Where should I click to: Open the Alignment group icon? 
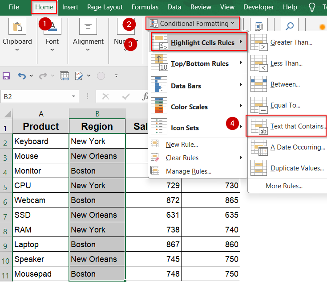(88, 26)
